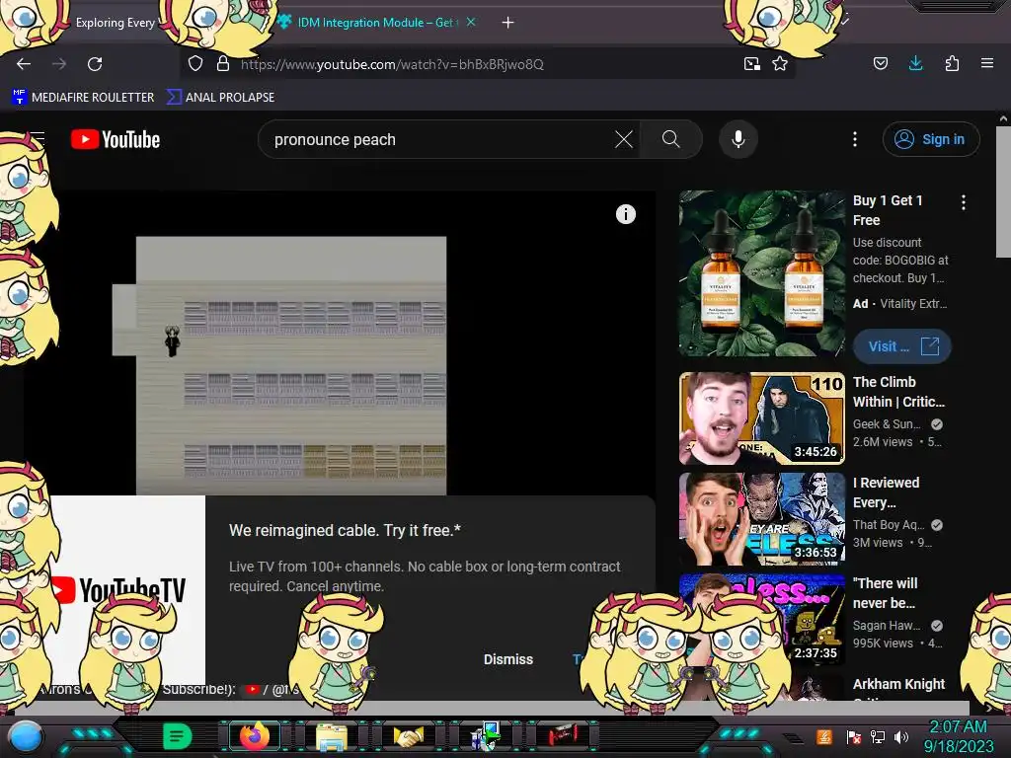Image resolution: width=1011 pixels, height=758 pixels.
Task: Open the essential oil ad thumbnail
Action: 761,273
